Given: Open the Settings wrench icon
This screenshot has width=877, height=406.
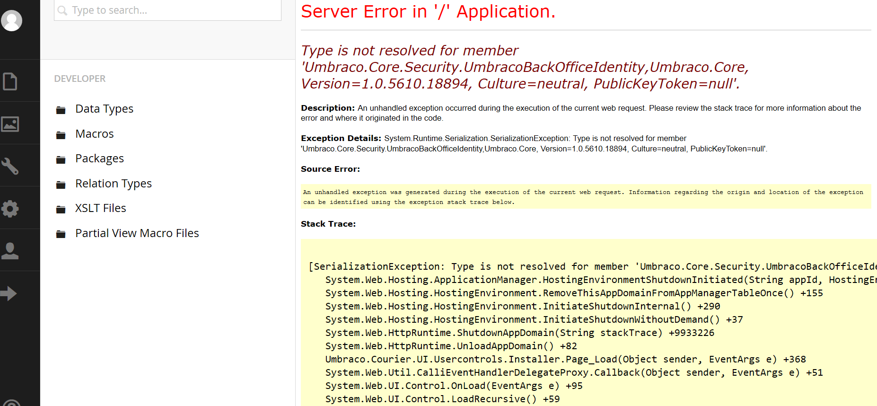Looking at the screenshot, I should coord(10,166).
